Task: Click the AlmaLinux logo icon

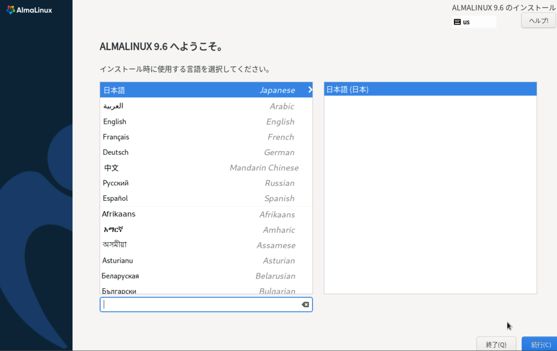Action: click(x=10, y=10)
